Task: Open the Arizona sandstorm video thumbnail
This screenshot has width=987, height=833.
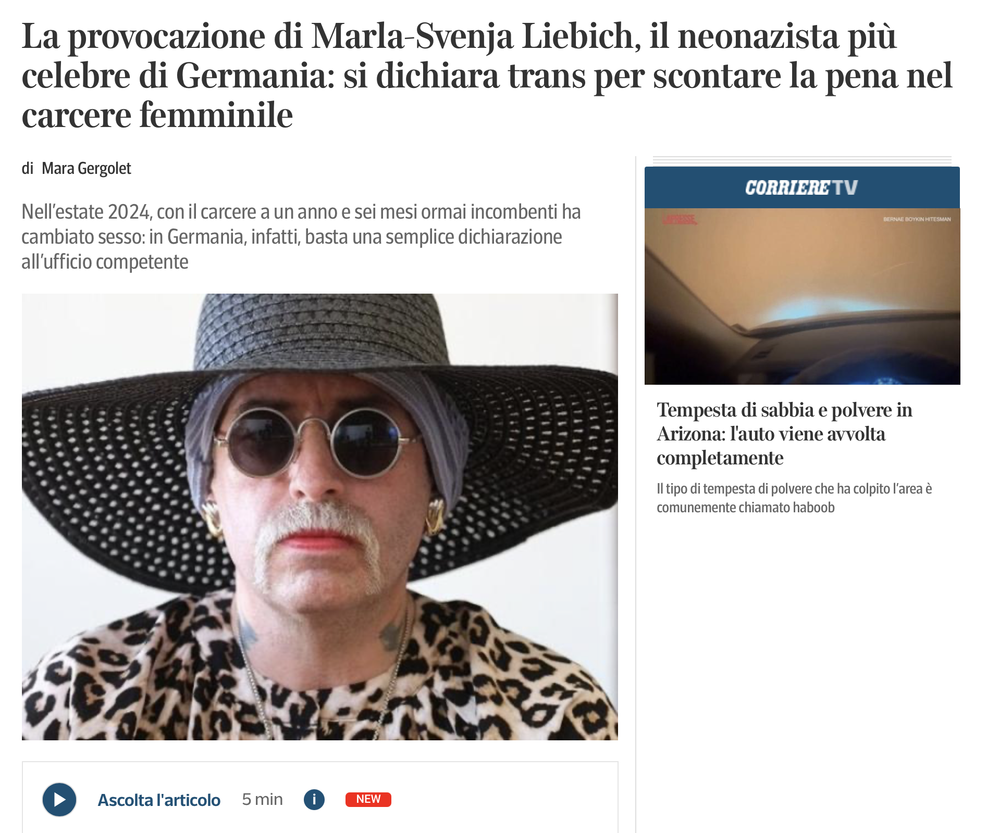Action: [x=802, y=296]
